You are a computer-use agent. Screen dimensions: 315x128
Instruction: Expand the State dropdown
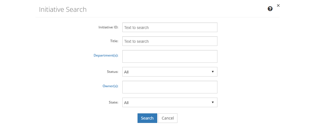coord(170,102)
